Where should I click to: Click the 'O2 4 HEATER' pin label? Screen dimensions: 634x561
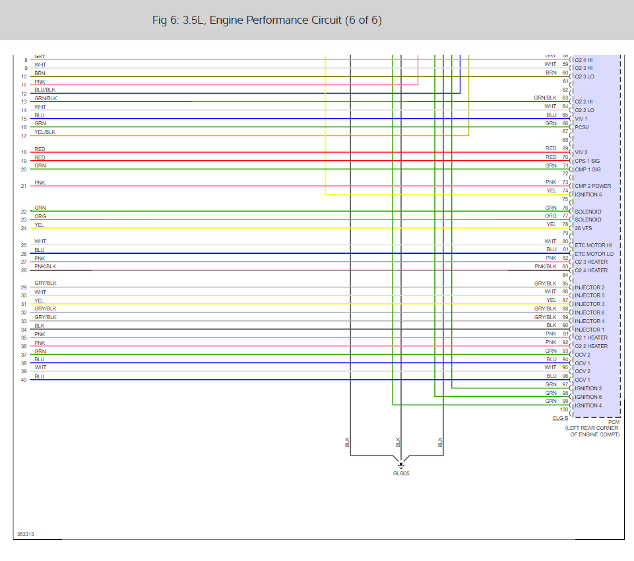[x=591, y=270]
